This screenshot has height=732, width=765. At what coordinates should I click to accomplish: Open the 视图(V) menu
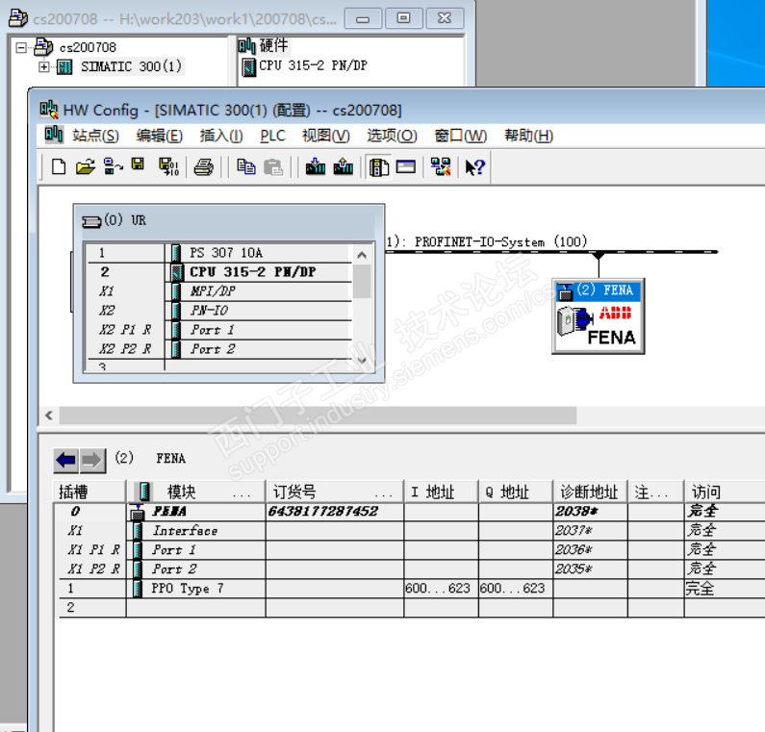coord(326,136)
